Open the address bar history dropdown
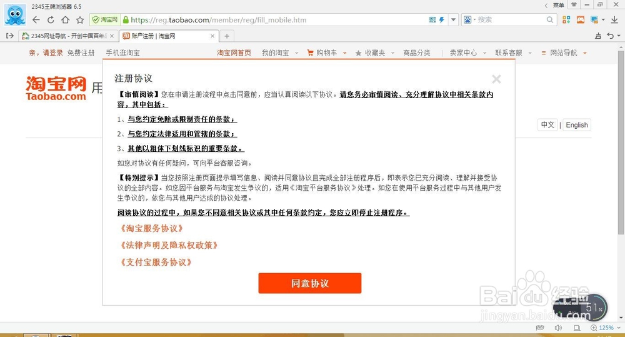Viewport: 625px width, 337px height. pos(453,19)
